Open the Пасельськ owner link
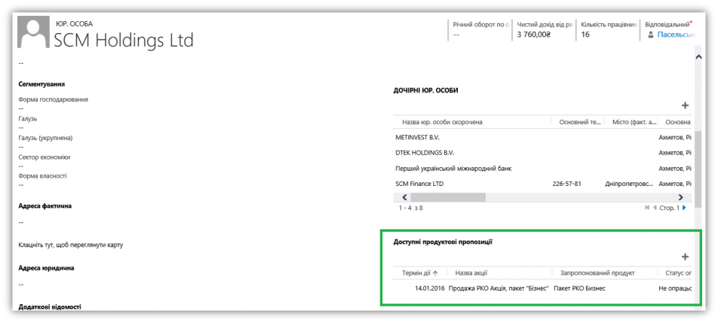 tap(675, 35)
